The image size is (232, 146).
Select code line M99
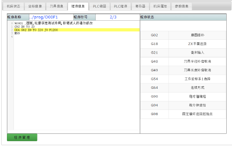point(17,33)
